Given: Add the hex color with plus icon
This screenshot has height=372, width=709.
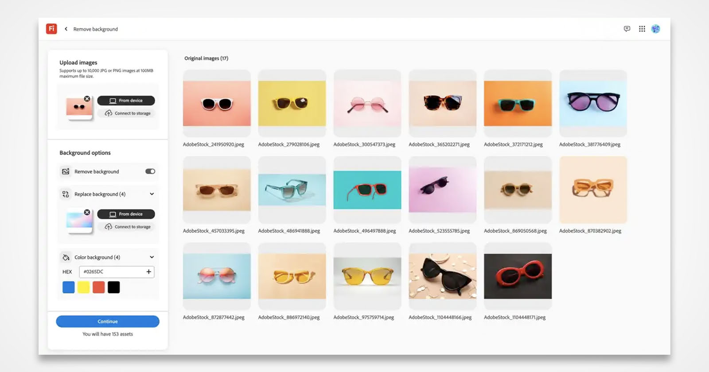Looking at the screenshot, I should pyautogui.click(x=148, y=272).
